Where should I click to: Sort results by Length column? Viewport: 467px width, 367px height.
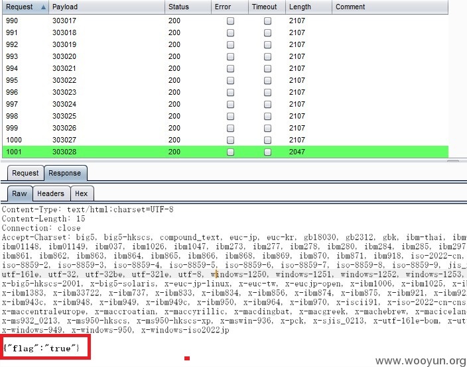click(308, 7)
